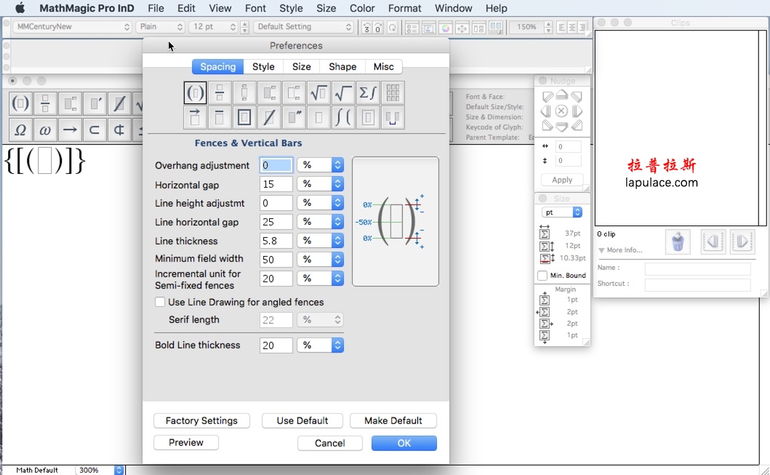Select the summation and integral template icon

click(368, 92)
